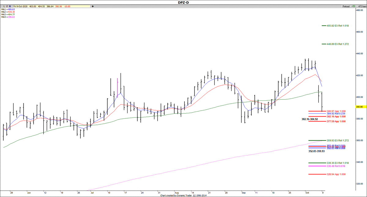Select the MA4 359.63 legend entry

pyautogui.click(x=8, y=17)
